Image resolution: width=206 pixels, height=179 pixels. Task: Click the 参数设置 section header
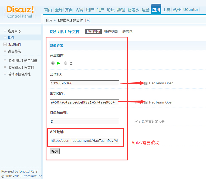(57, 46)
